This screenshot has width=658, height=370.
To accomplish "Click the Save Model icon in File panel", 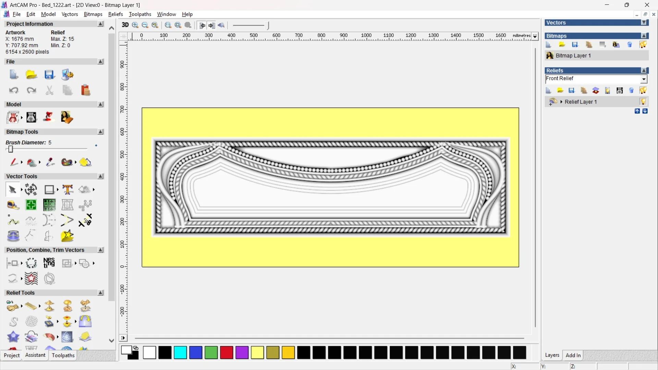I will [49, 75].
